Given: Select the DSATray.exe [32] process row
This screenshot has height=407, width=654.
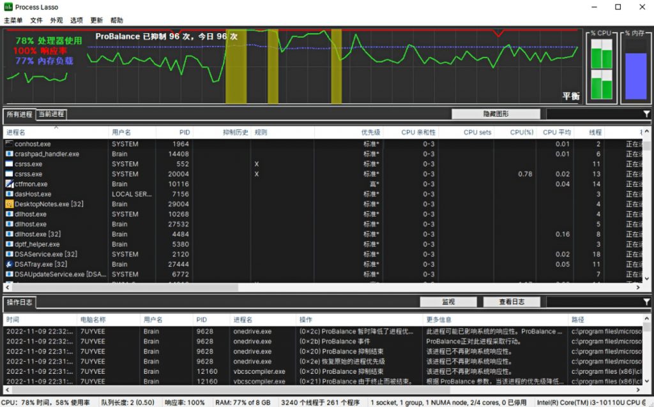Looking at the screenshot, I should coord(323,264).
